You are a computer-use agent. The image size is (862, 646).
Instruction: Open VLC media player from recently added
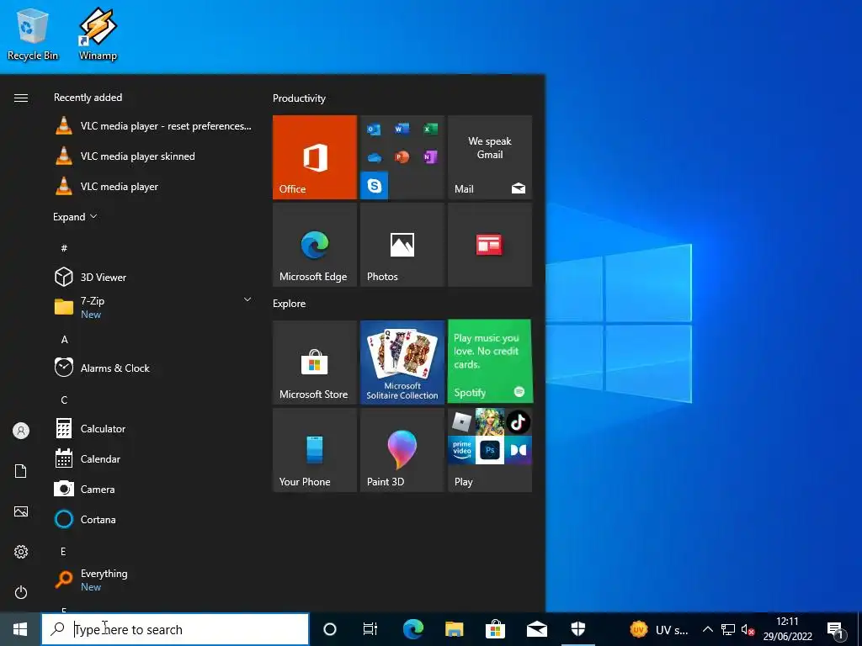click(x=153, y=186)
